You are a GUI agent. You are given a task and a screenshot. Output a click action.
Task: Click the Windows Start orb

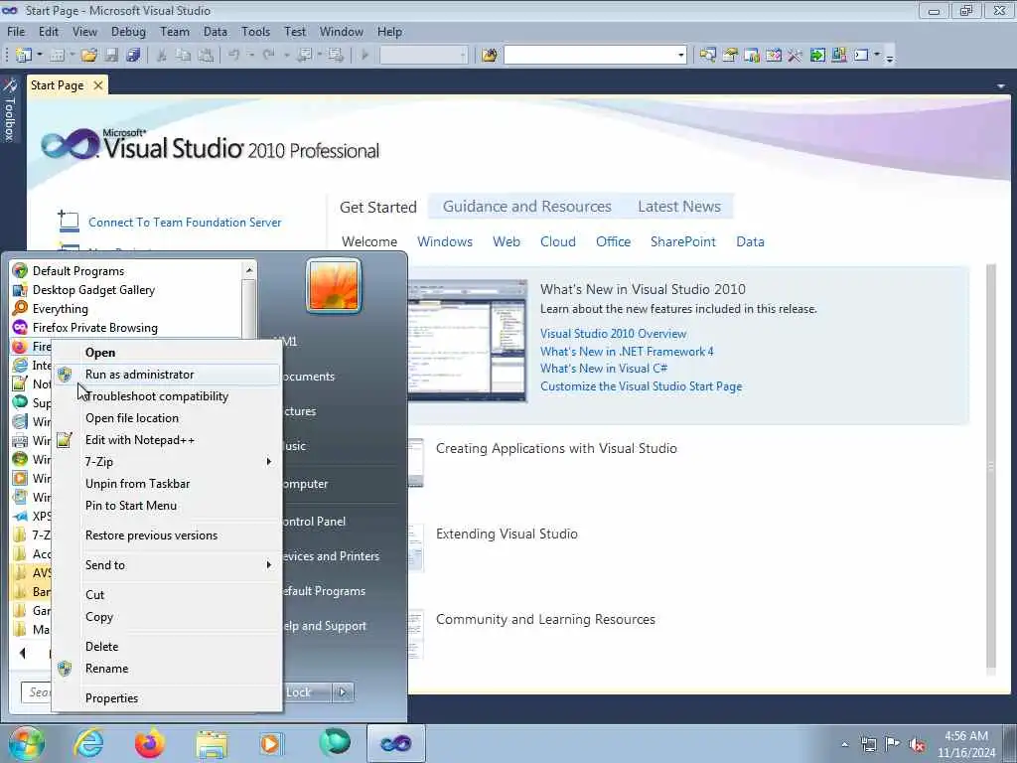27,743
